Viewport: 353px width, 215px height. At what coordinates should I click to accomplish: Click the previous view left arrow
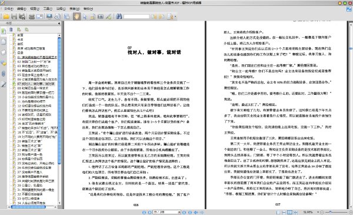[196, 212]
